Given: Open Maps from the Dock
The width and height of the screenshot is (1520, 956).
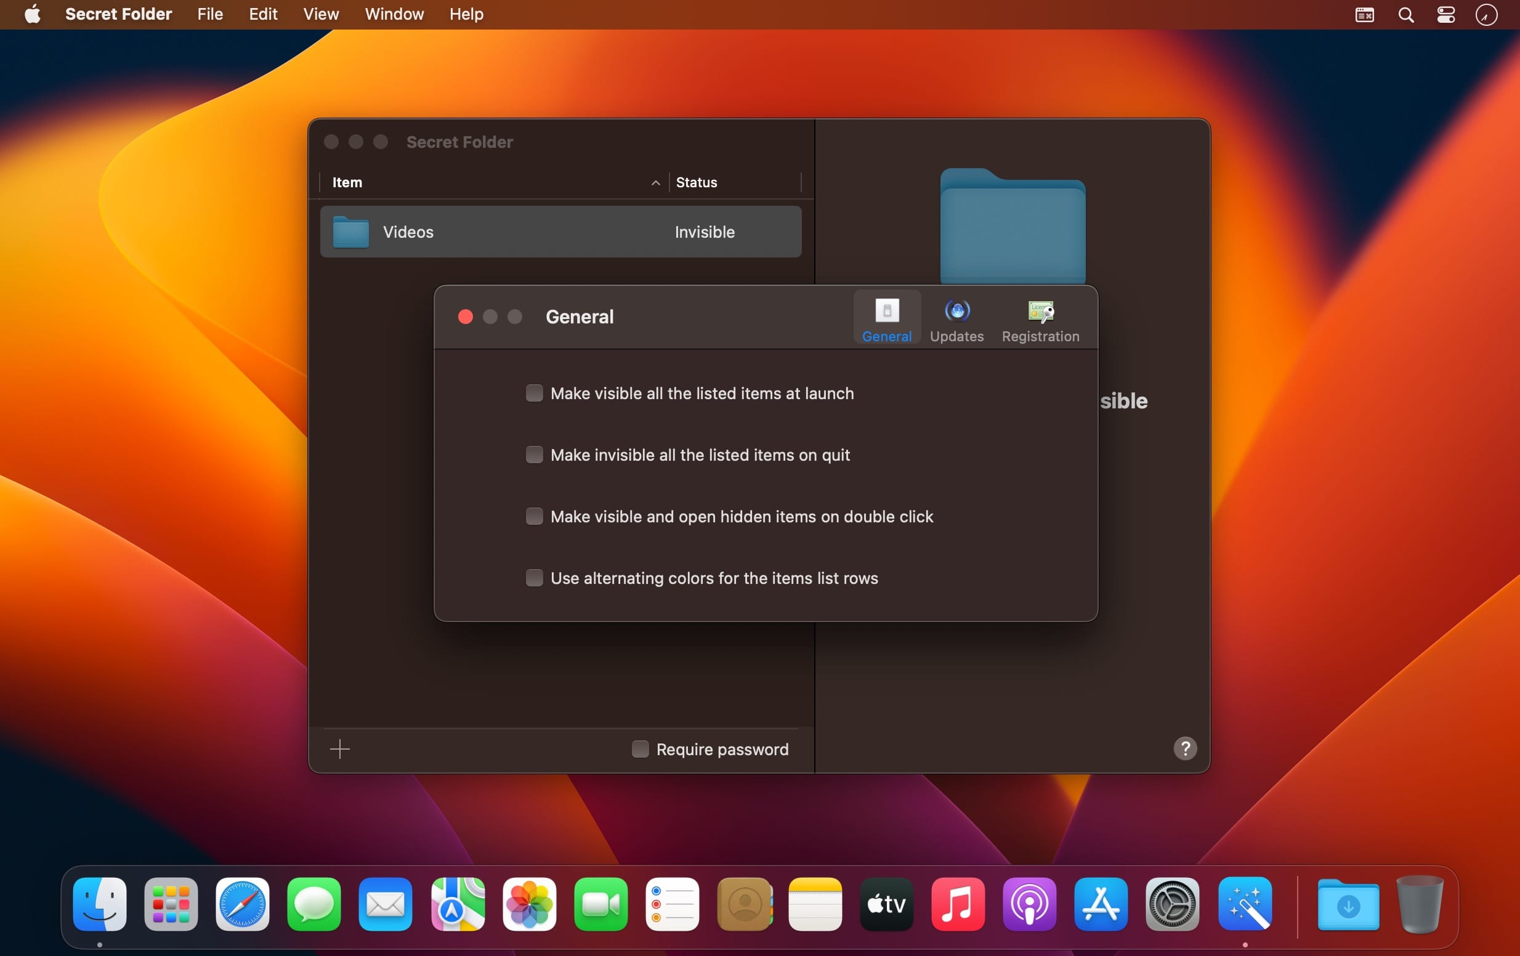Looking at the screenshot, I should click(458, 904).
